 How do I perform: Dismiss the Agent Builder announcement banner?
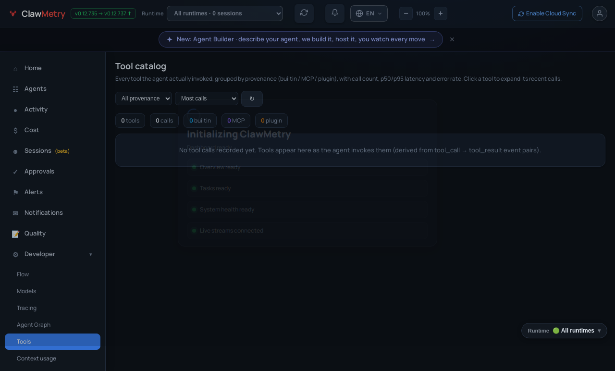click(452, 39)
